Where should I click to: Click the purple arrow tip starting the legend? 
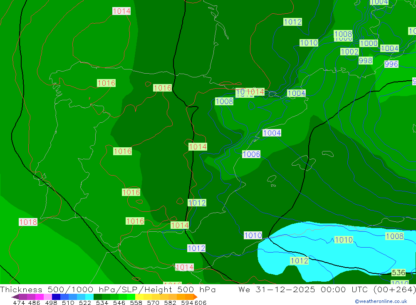15,297
